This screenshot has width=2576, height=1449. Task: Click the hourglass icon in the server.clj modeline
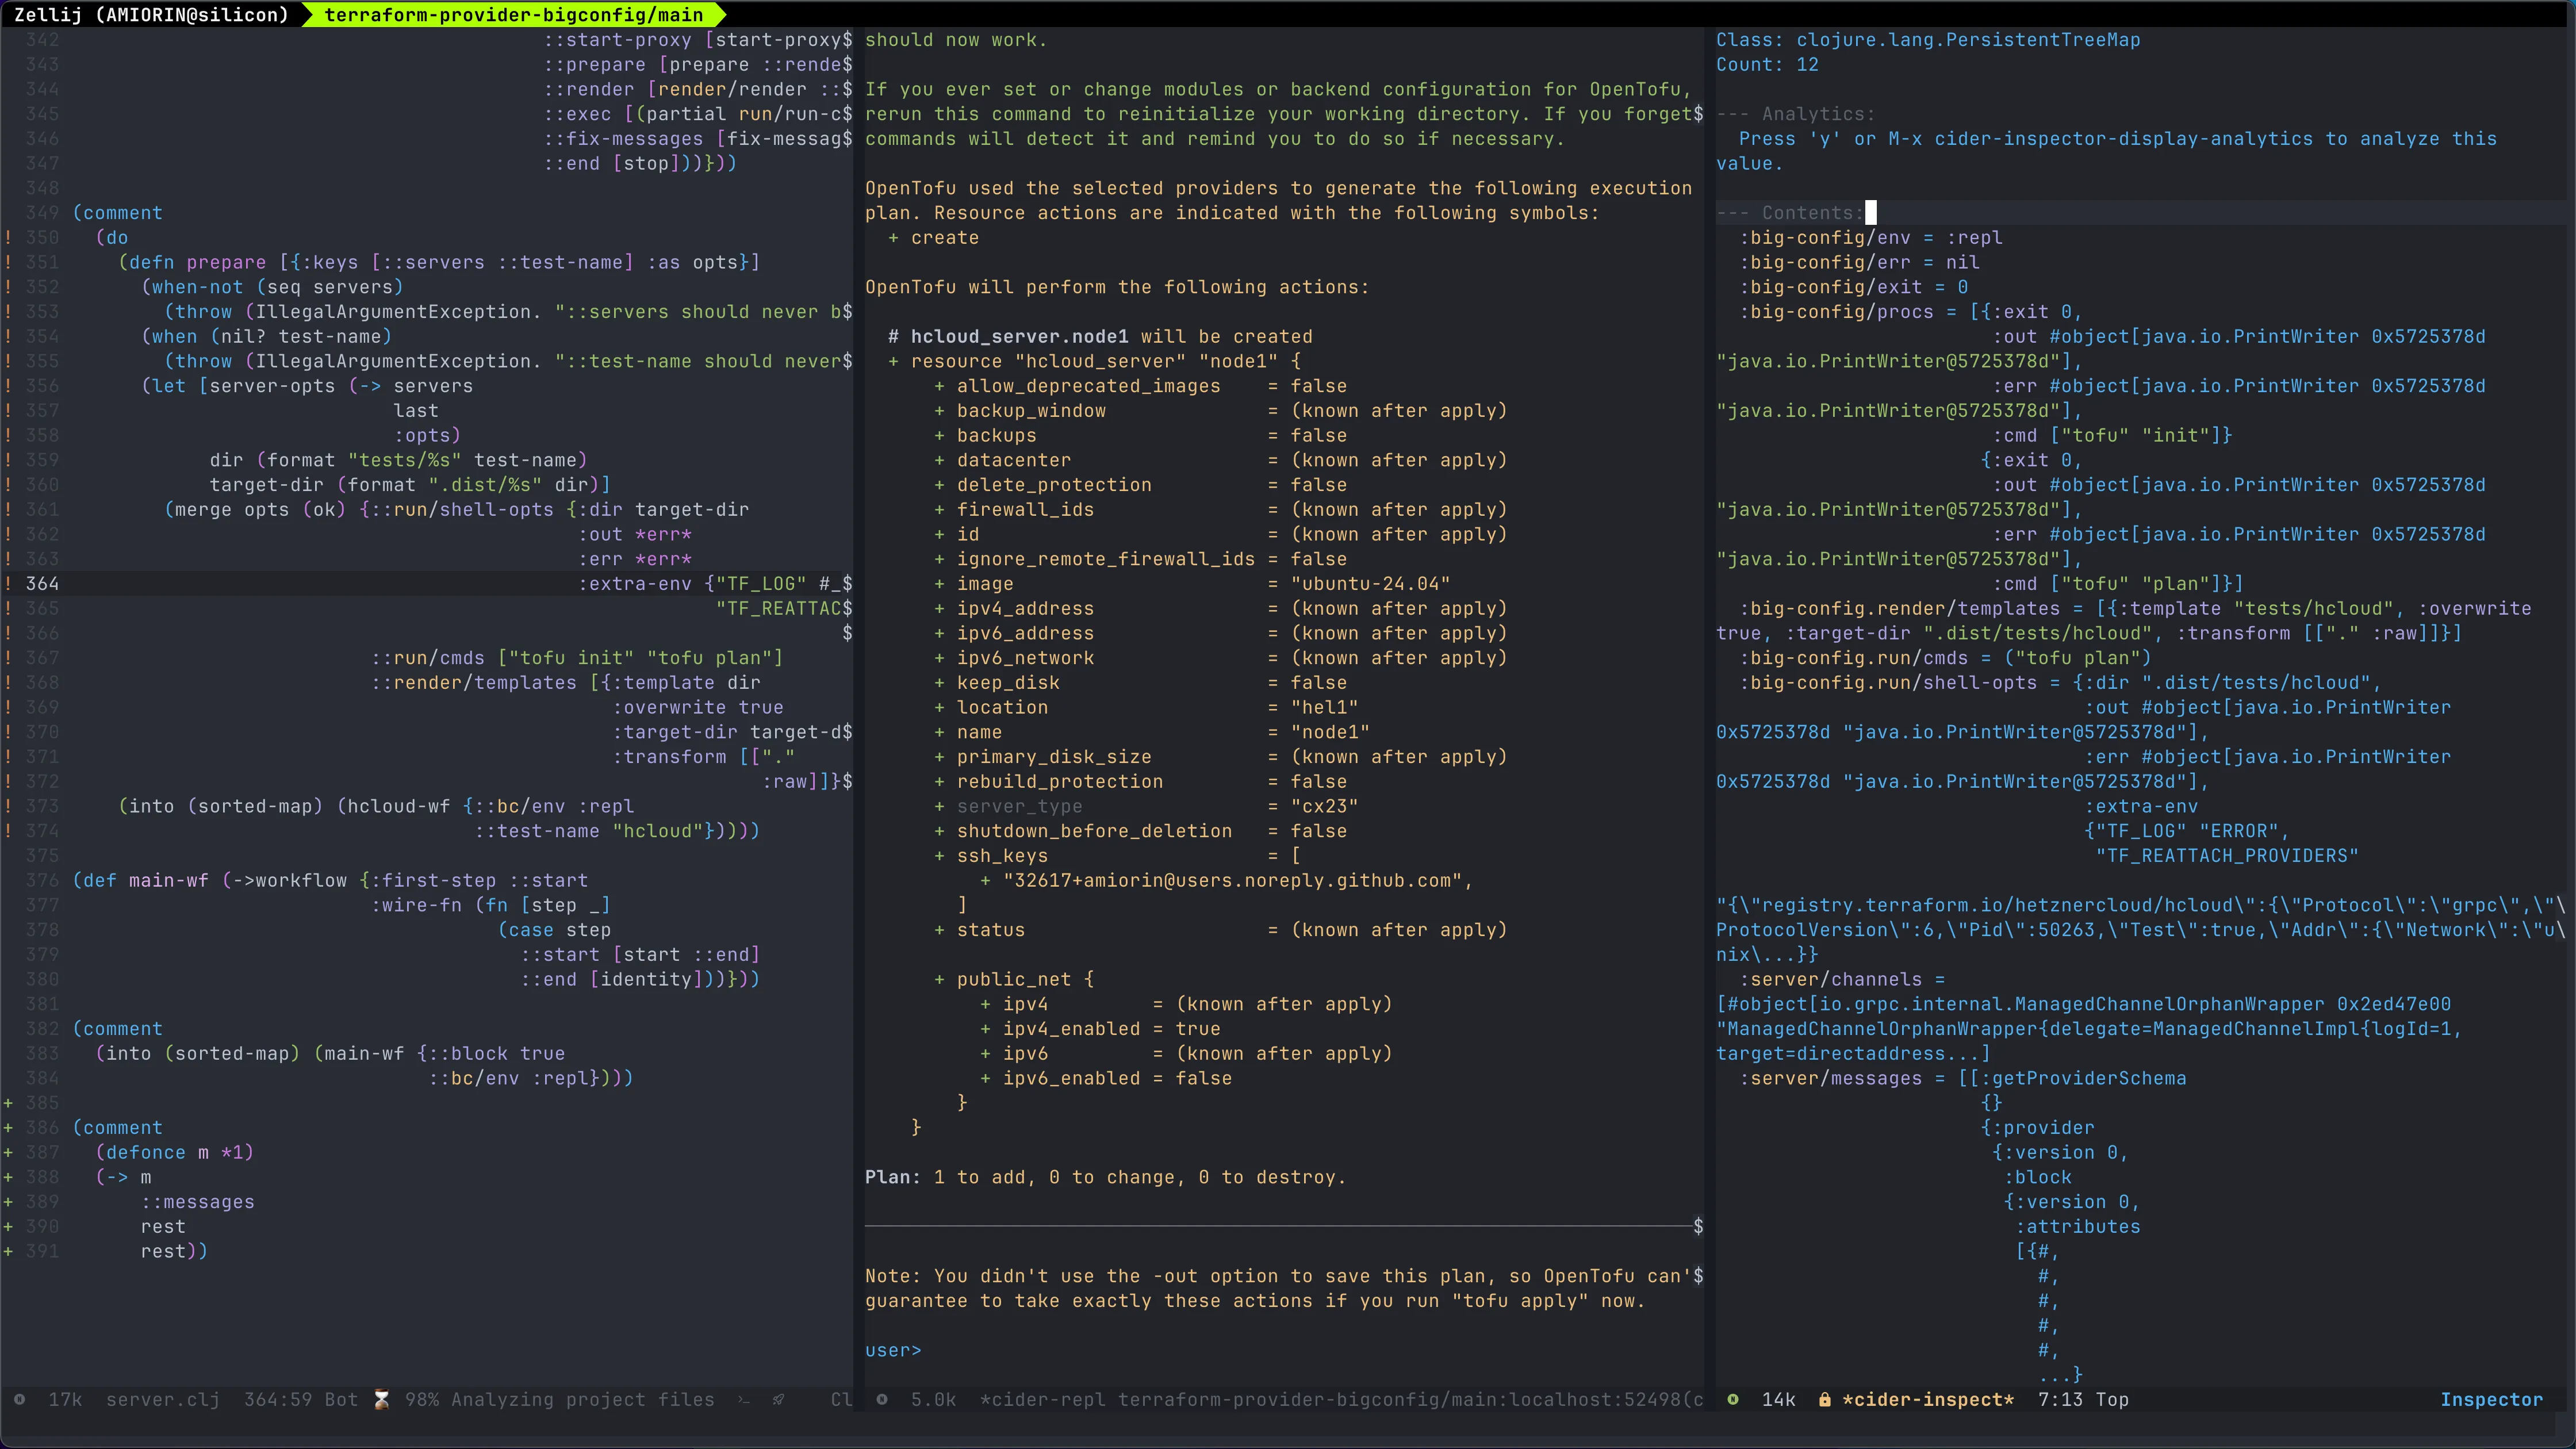381,1400
